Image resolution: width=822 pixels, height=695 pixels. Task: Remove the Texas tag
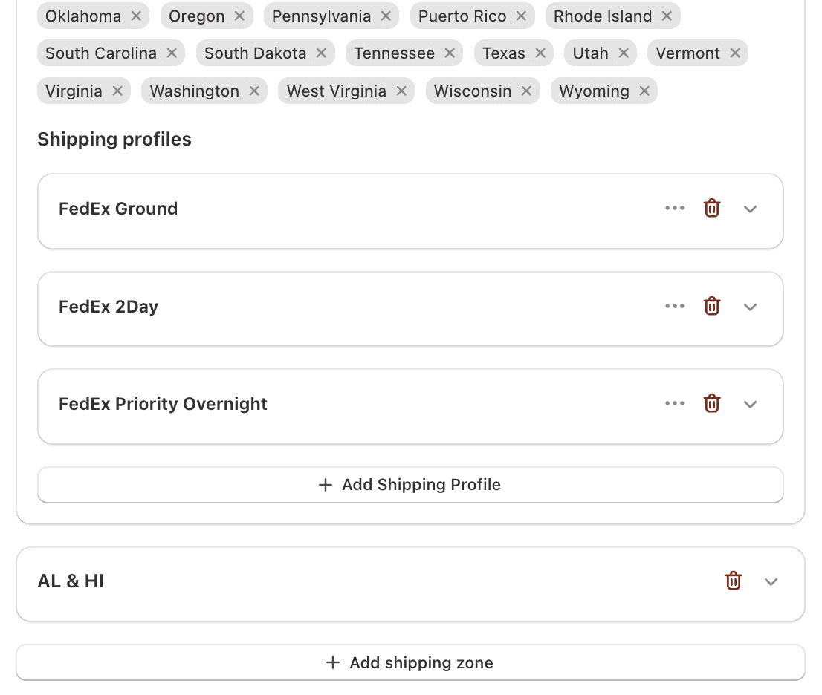click(540, 53)
